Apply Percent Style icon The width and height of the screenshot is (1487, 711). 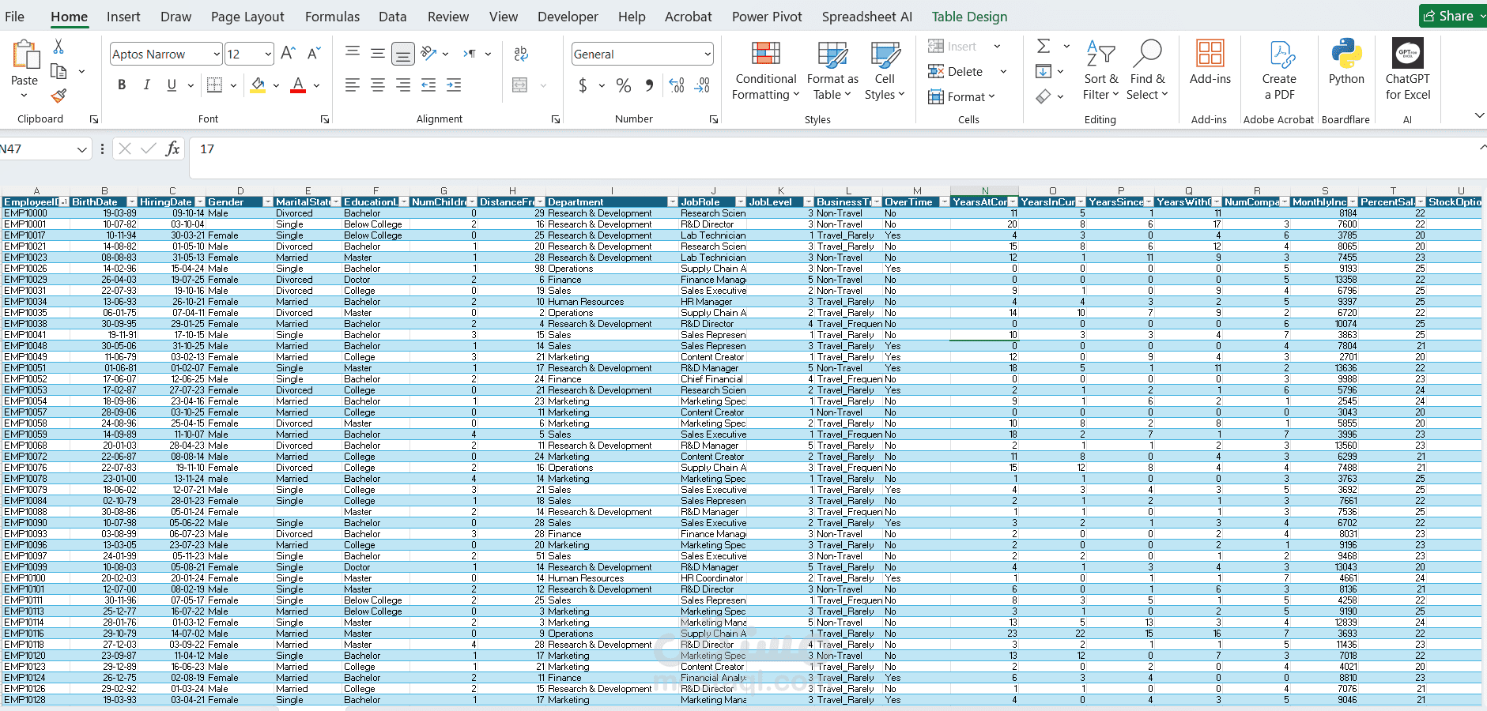pyautogui.click(x=624, y=85)
